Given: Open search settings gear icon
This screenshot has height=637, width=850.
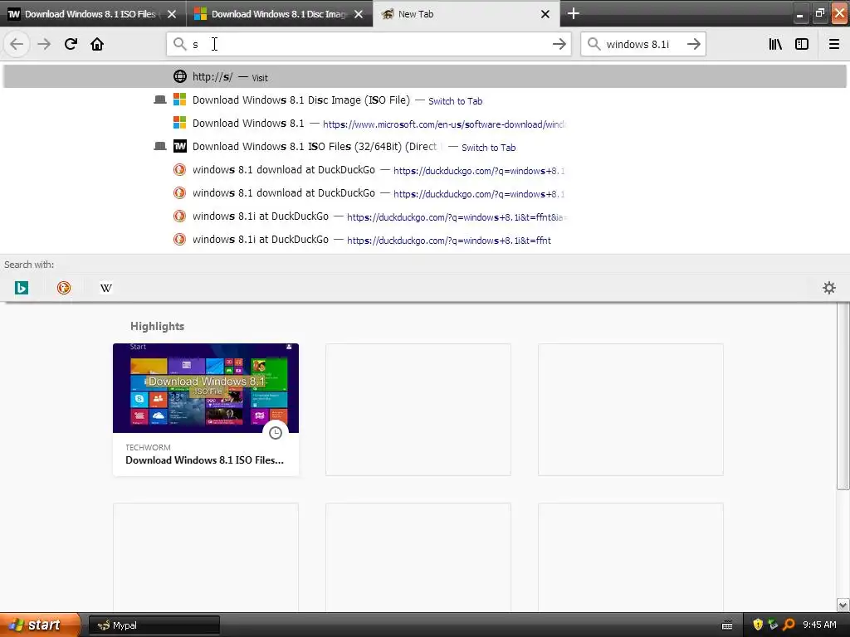Looking at the screenshot, I should [829, 288].
